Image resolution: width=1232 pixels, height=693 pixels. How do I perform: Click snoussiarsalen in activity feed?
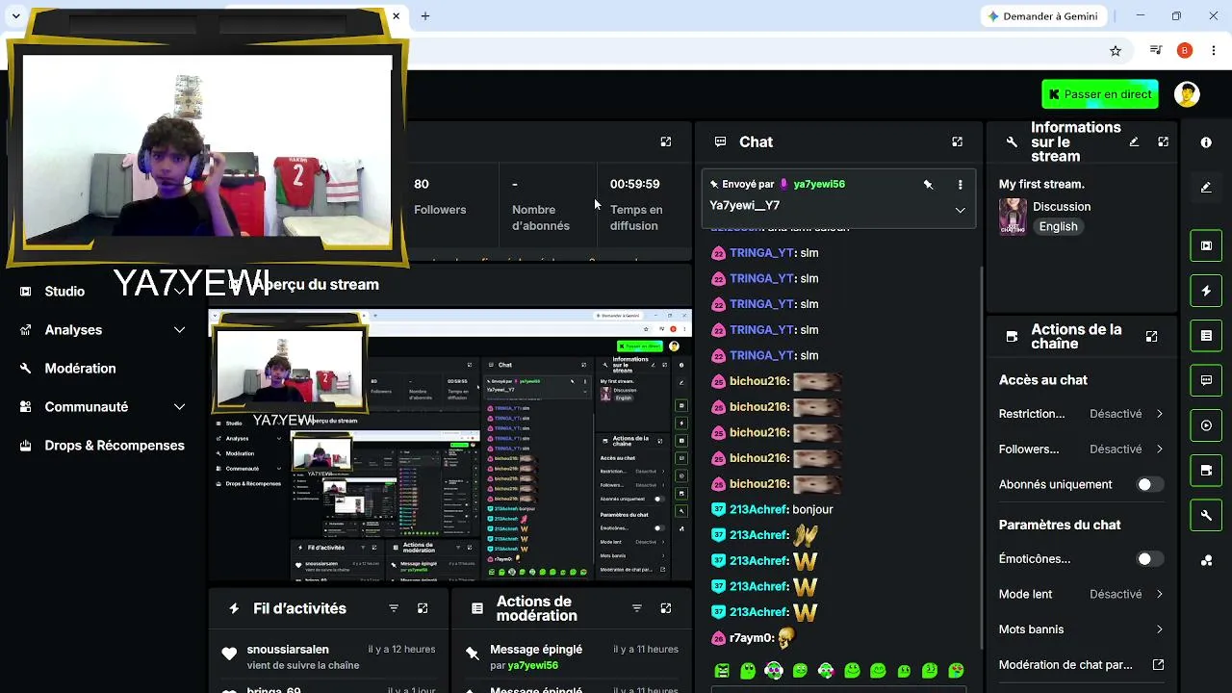pos(288,650)
